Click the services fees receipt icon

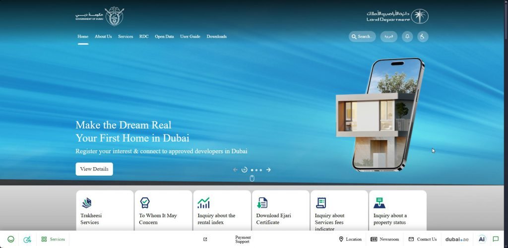(321, 203)
